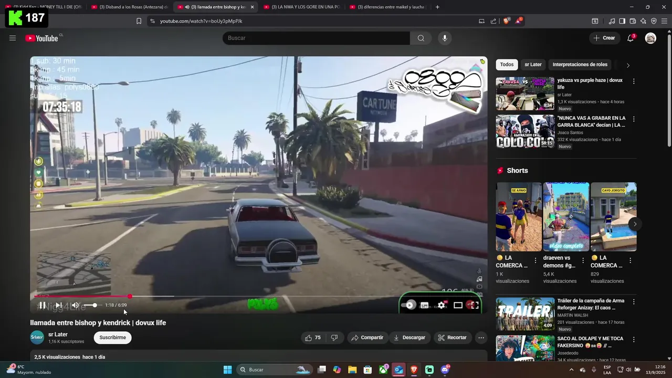Image resolution: width=672 pixels, height=378 pixels.
Task: Open Brave playlist music note icon
Action: click(612, 21)
